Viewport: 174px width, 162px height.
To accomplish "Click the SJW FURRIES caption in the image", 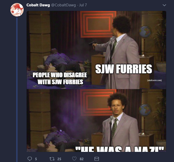I will tap(124, 69).
